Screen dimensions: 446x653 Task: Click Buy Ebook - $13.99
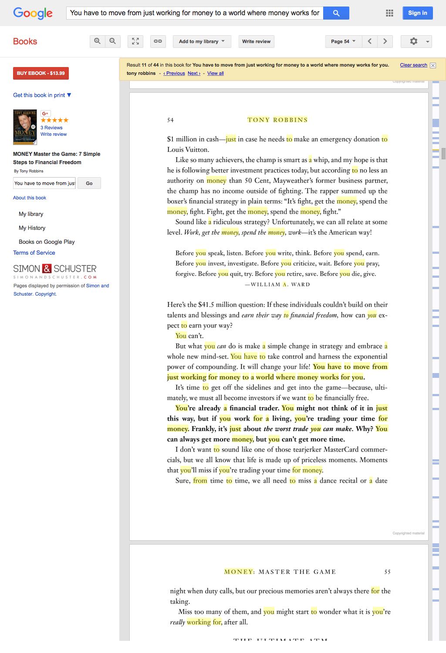pyautogui.click(x=41, y=73)
